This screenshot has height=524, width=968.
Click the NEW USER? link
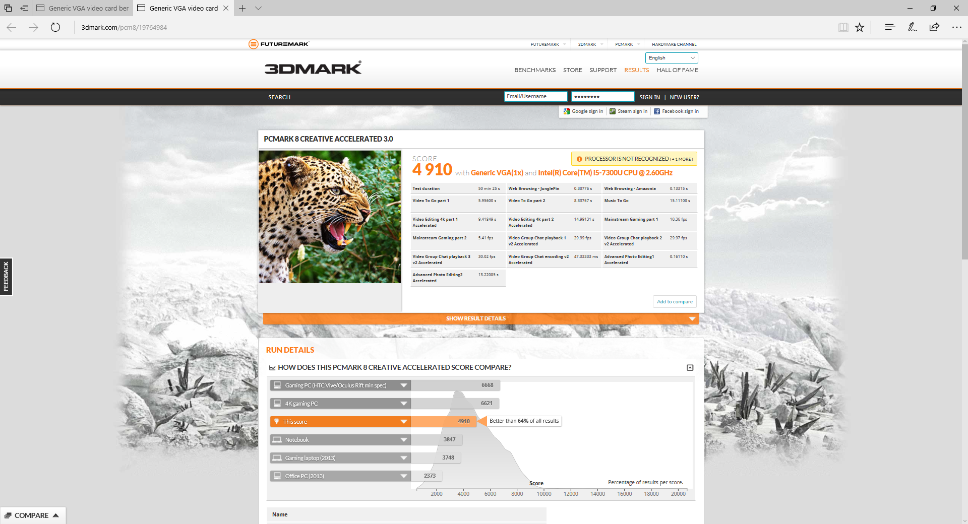(684, 97)
